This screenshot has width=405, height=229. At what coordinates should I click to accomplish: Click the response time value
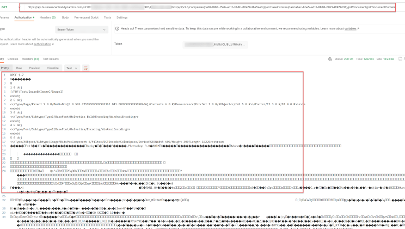(369, 59)
